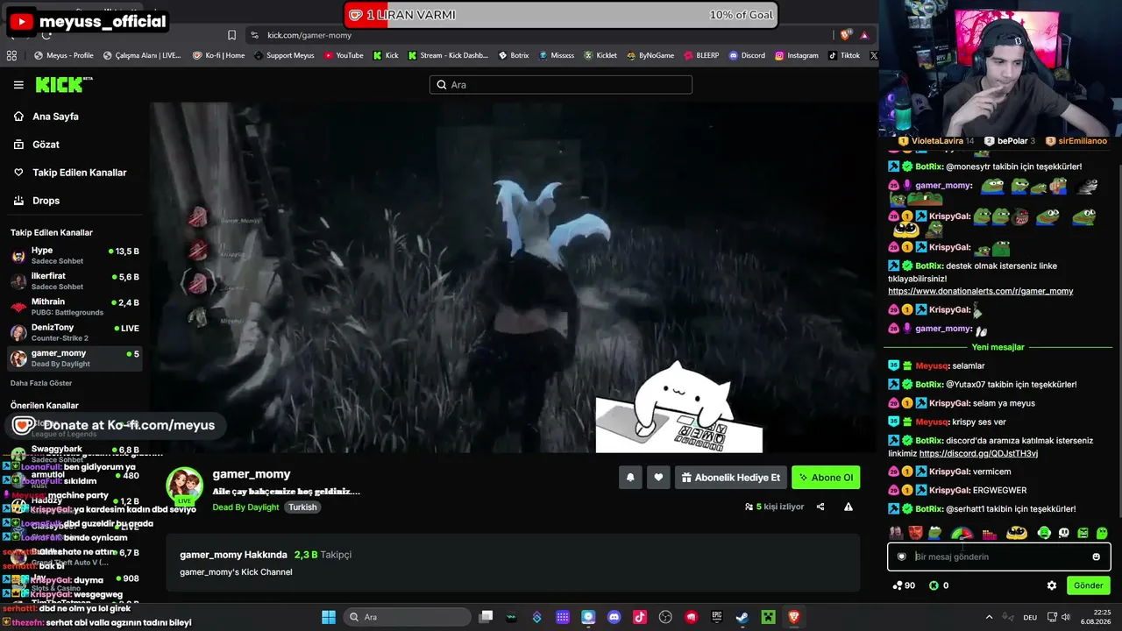The image size is (1122, 631).
Task: Insert the yellow big-eyed quick emote
Action: (x=1016, y=533)
